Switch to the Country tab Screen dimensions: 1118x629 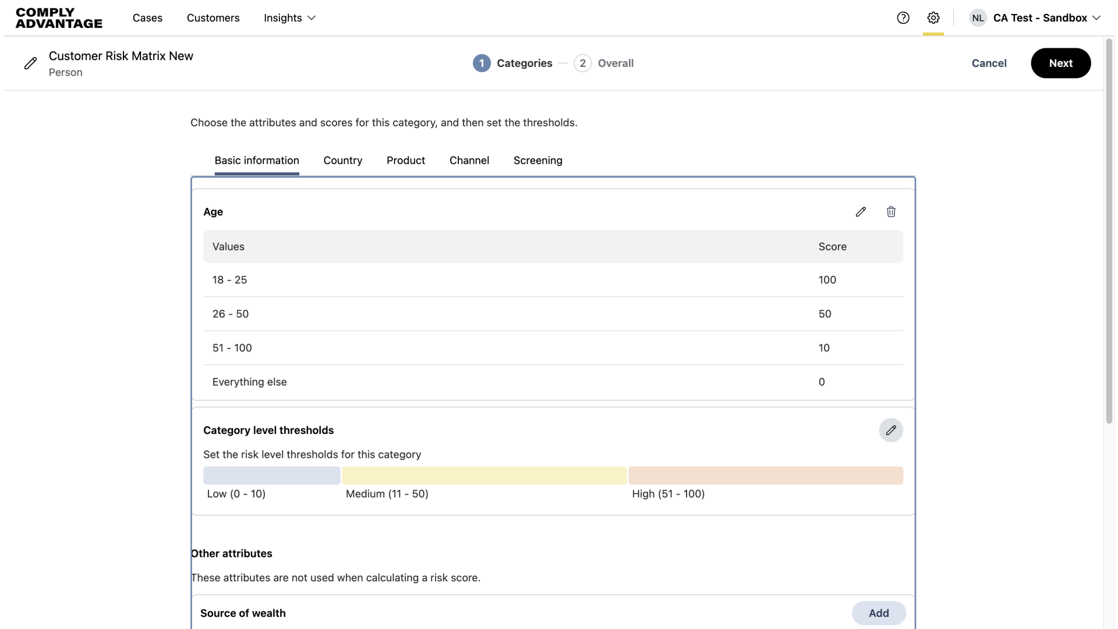[x=342, y=160]
